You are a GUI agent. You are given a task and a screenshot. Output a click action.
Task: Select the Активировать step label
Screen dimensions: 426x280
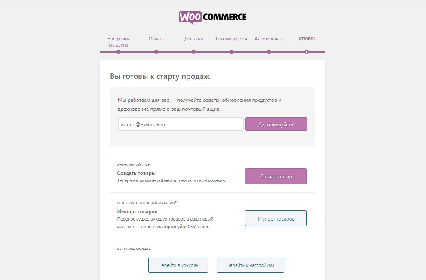point(269,39)
